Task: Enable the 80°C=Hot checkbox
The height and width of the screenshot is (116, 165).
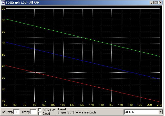Action: [40, 110]
